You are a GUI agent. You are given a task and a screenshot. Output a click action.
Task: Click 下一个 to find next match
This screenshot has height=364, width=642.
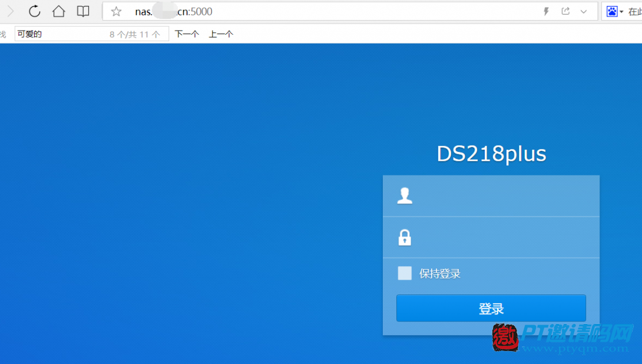point(187,34)
